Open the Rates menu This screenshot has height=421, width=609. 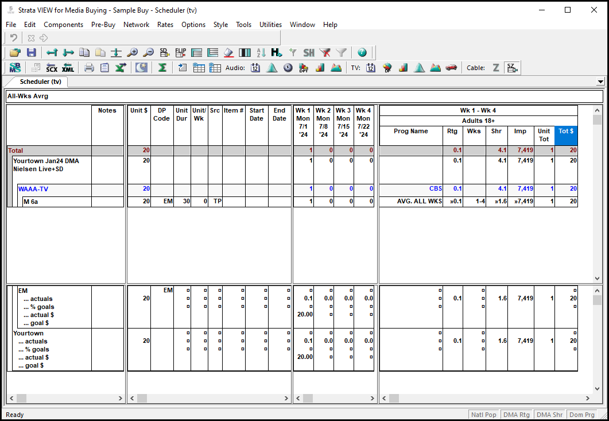[165, 25]
